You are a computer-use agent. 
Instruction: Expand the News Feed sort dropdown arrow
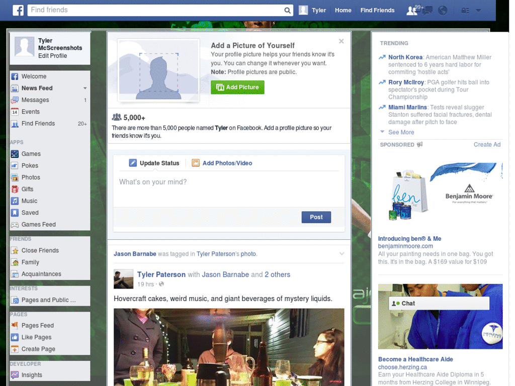(x=85, y=88)
